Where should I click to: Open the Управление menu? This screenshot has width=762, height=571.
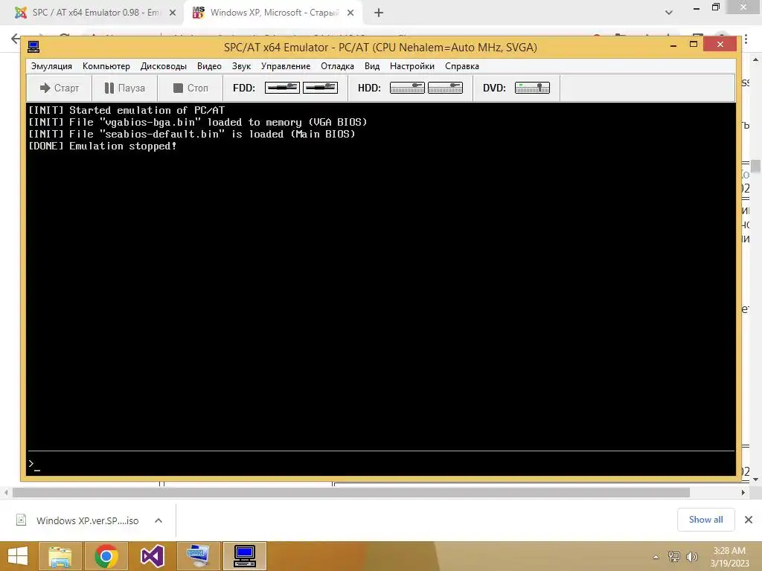point(285,66)
